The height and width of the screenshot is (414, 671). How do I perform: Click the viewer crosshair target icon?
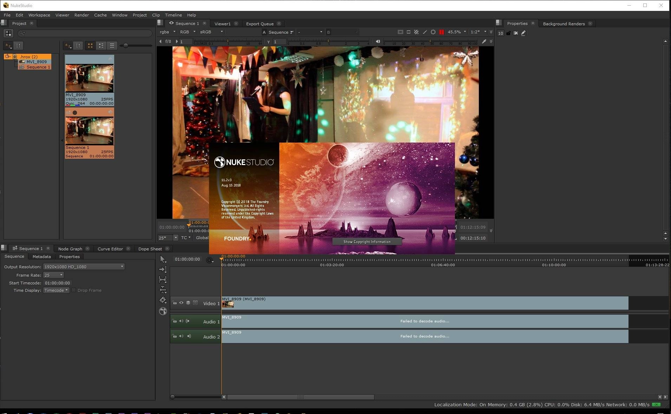(433, 32)
